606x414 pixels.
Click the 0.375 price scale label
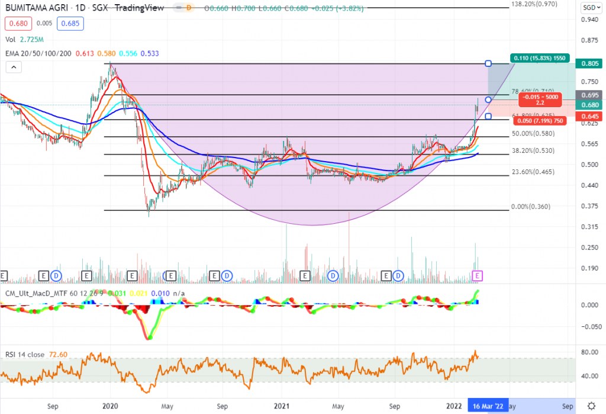tap(589, 206)
